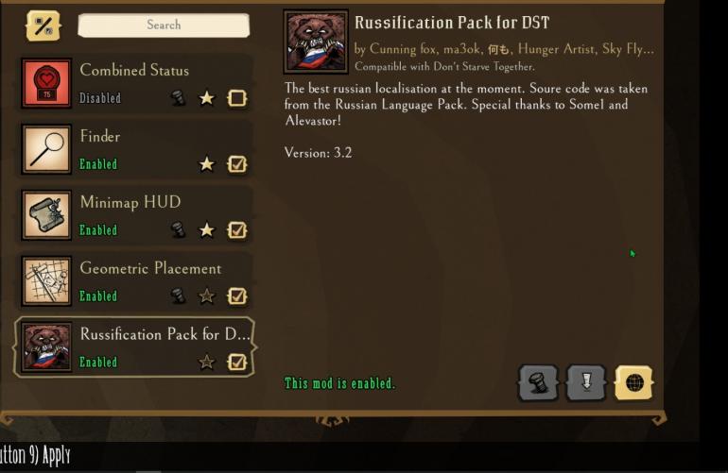The image size is (728, 473).
Task: Toggle favorite star on Finder mod
Action: [x=207, y=163]
